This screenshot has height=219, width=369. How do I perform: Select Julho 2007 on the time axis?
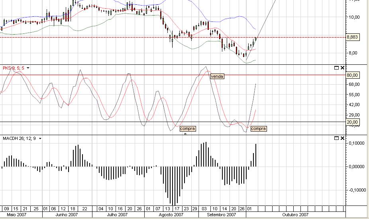117,215
